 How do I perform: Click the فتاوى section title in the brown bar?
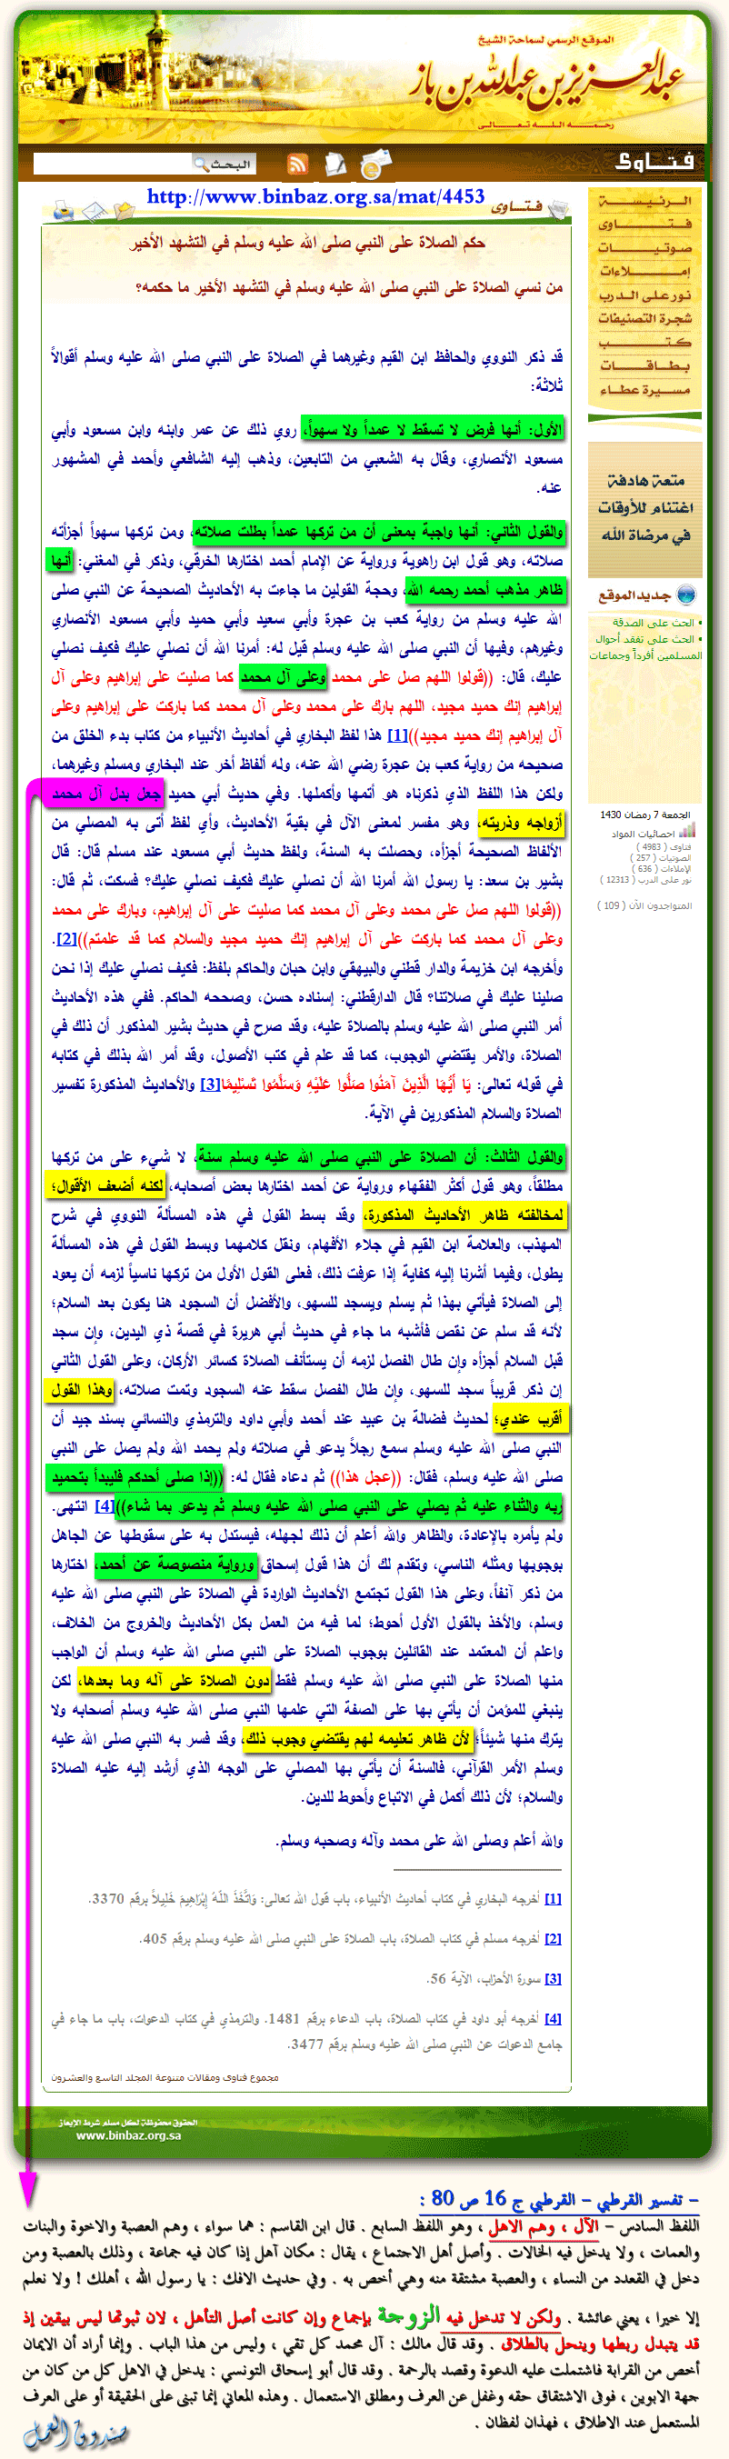(656, 163)
